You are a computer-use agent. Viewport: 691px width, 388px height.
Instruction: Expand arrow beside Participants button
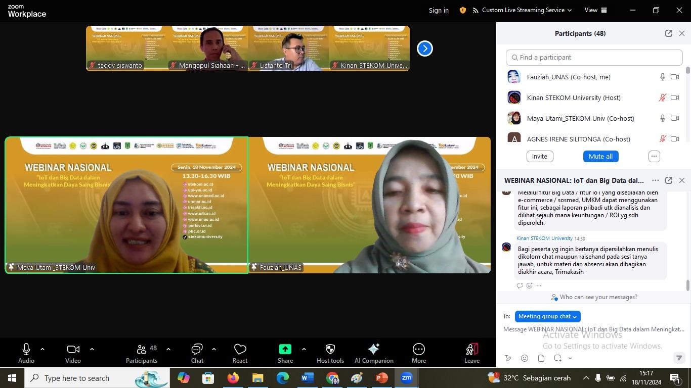tap(168, 349)
